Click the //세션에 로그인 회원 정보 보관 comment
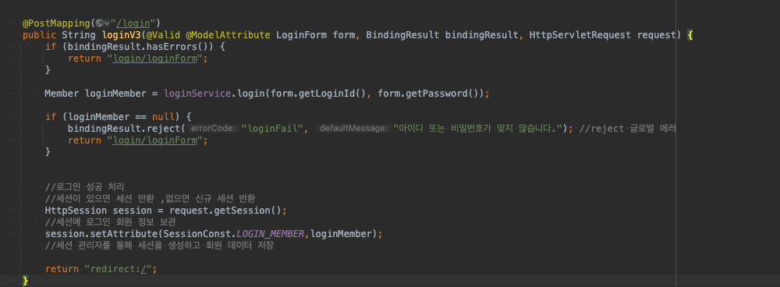The height and width of the screenshot is (287, 780). [110, 221]
